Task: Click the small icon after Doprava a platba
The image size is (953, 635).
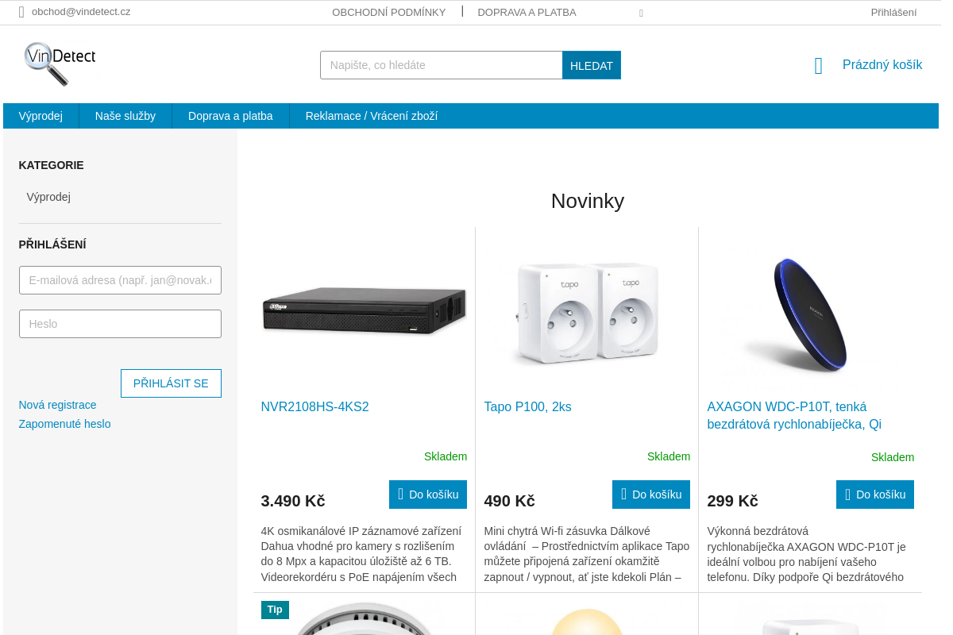Action: click(641, 13)
